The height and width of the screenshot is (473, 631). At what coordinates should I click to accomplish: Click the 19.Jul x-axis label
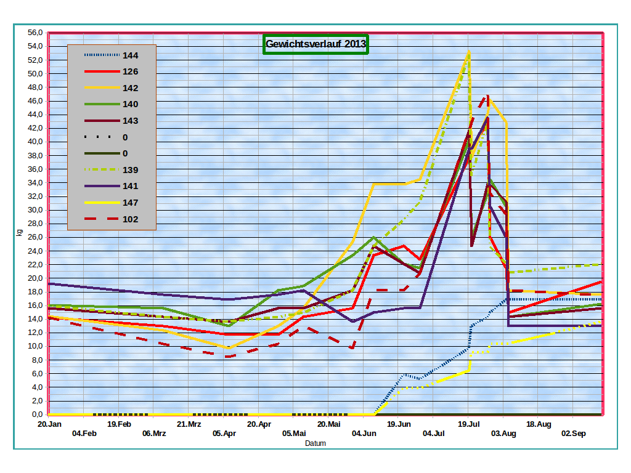pos(469,424)
